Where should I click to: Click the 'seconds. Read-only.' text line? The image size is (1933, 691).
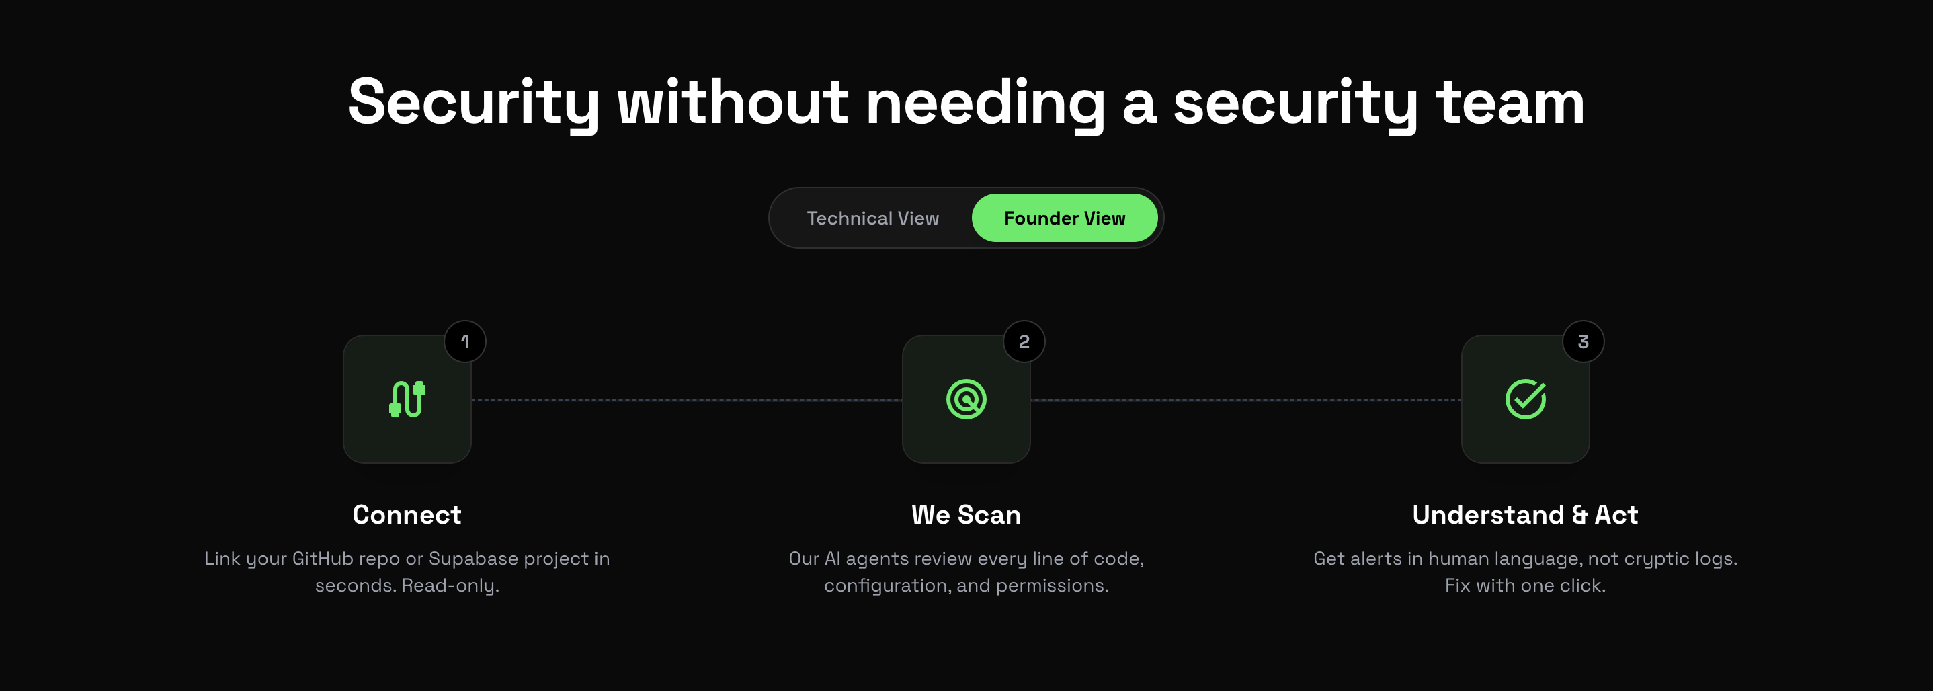pyautogui.click(x=407, y=586)
